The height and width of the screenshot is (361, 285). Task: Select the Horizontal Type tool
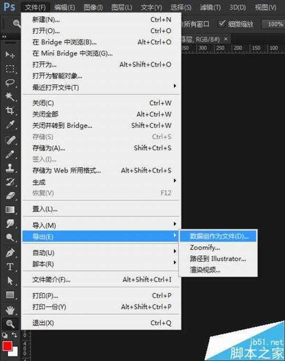point(10,267)
